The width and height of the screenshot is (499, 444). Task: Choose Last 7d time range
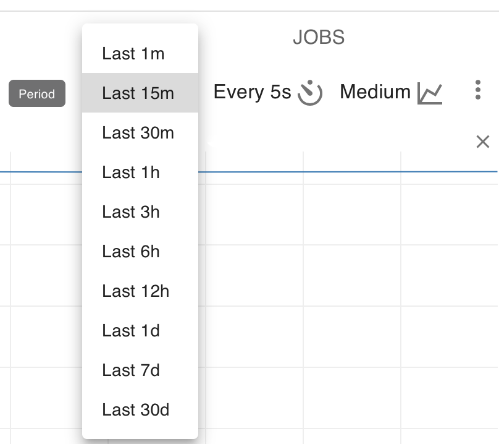(140, 370)
